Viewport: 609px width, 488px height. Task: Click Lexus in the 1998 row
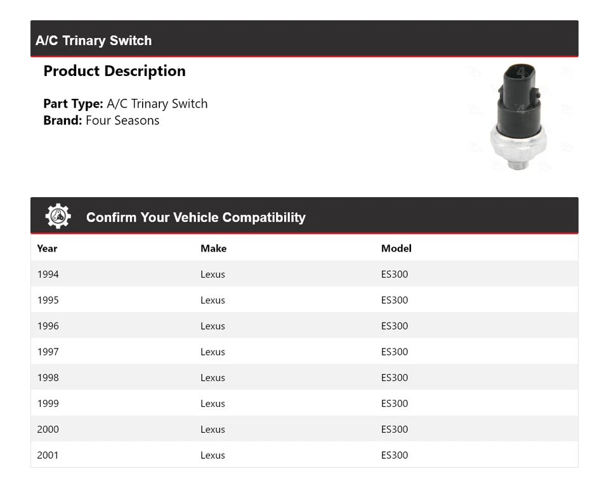pyautogui.click(x=213, y=378)
